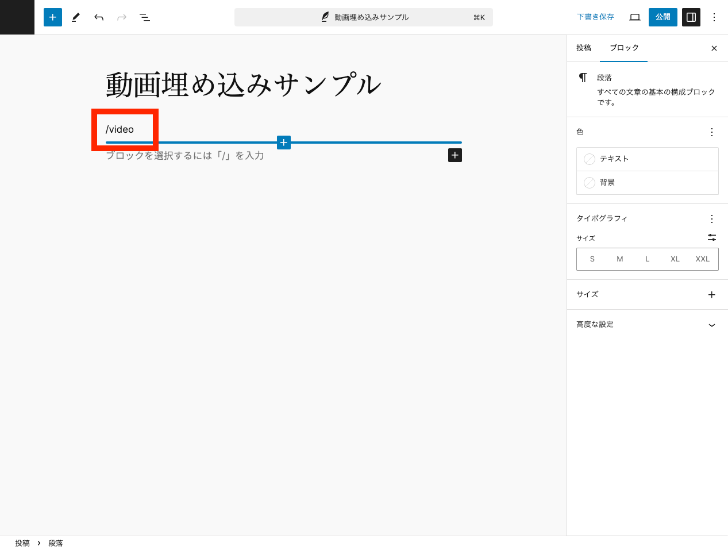The height and width of the screenshot is (550, 728).
Task: Click the paragraph block icon in the sidebar
Action: pyautogui.click(x=583, y=78)
